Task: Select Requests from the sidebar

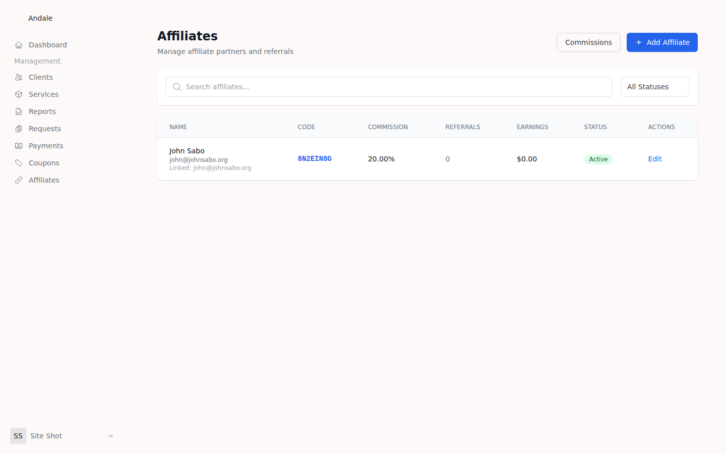Action: pyautogui.click(x=44, y=129)
